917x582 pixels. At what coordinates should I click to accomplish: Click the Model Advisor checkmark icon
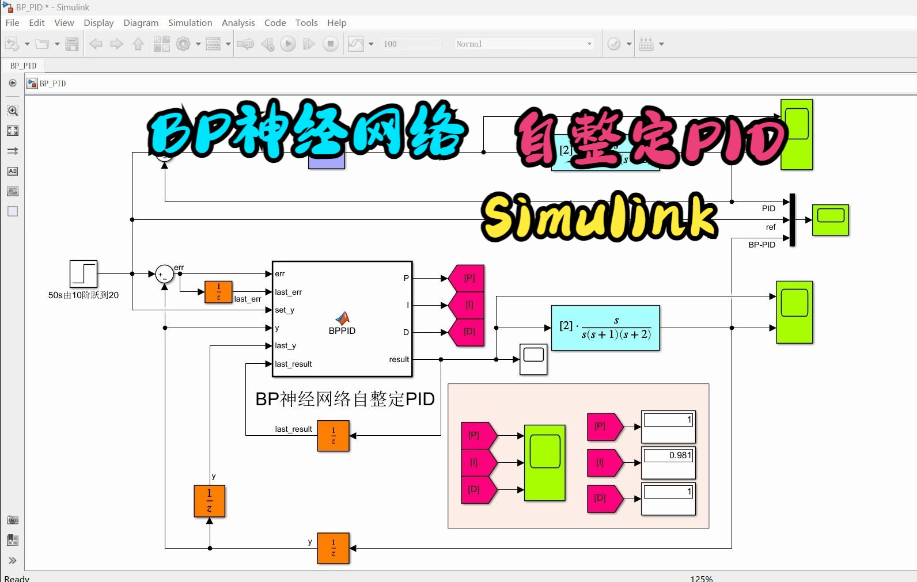614,44
